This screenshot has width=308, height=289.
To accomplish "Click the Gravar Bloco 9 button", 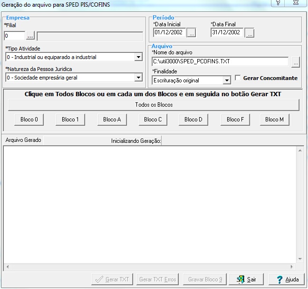I will tap(205, 279).
